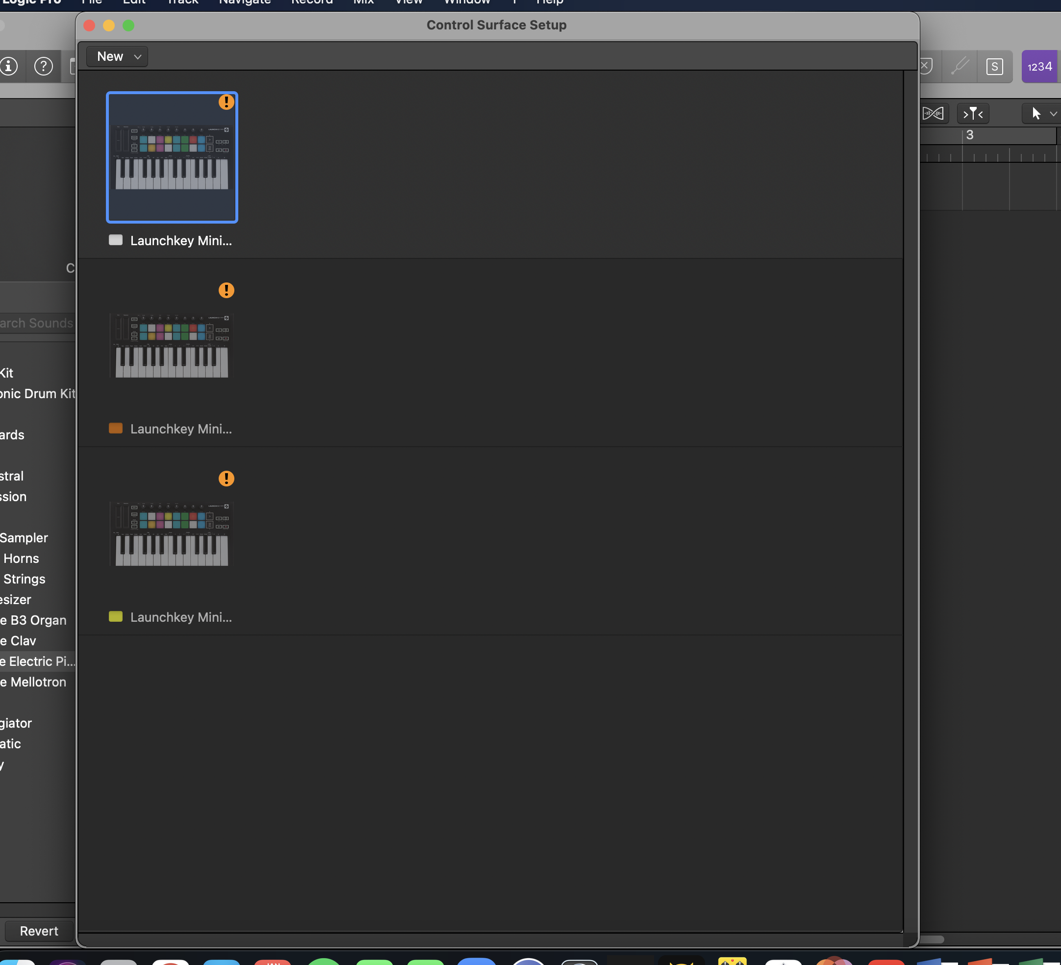Screen dimensions: 1061x965
Task: Expand the pointer tool dropdown chevron
Action: [x=1053, y=114]
